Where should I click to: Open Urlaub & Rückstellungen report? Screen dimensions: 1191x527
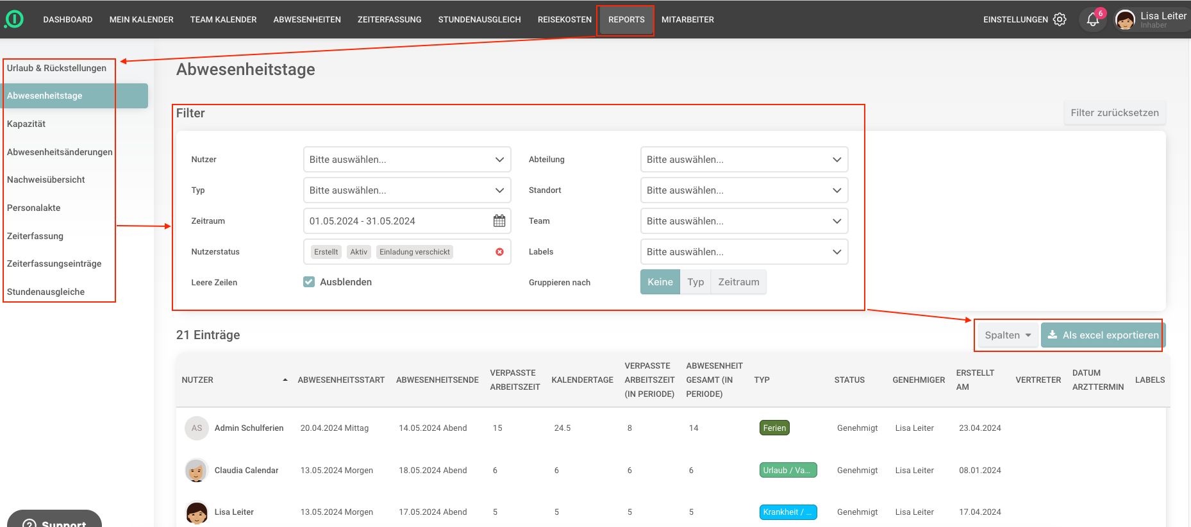[x=57, y=68]
